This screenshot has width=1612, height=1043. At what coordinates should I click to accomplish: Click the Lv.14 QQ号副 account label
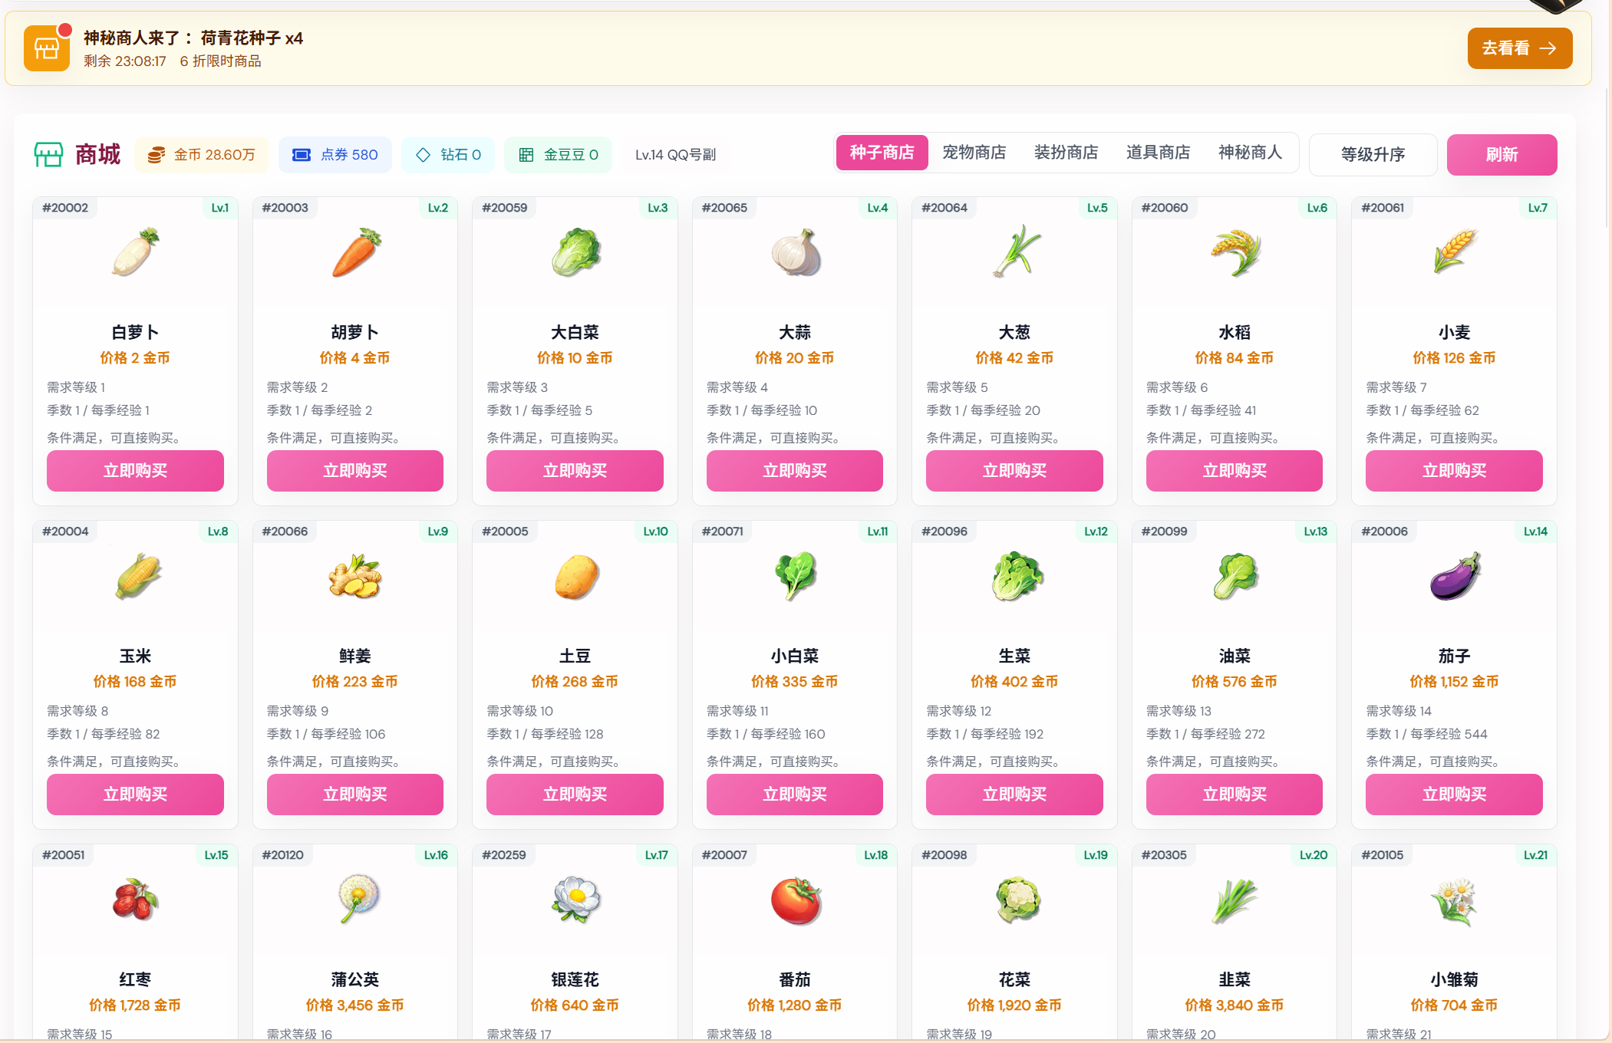(675, 155)
